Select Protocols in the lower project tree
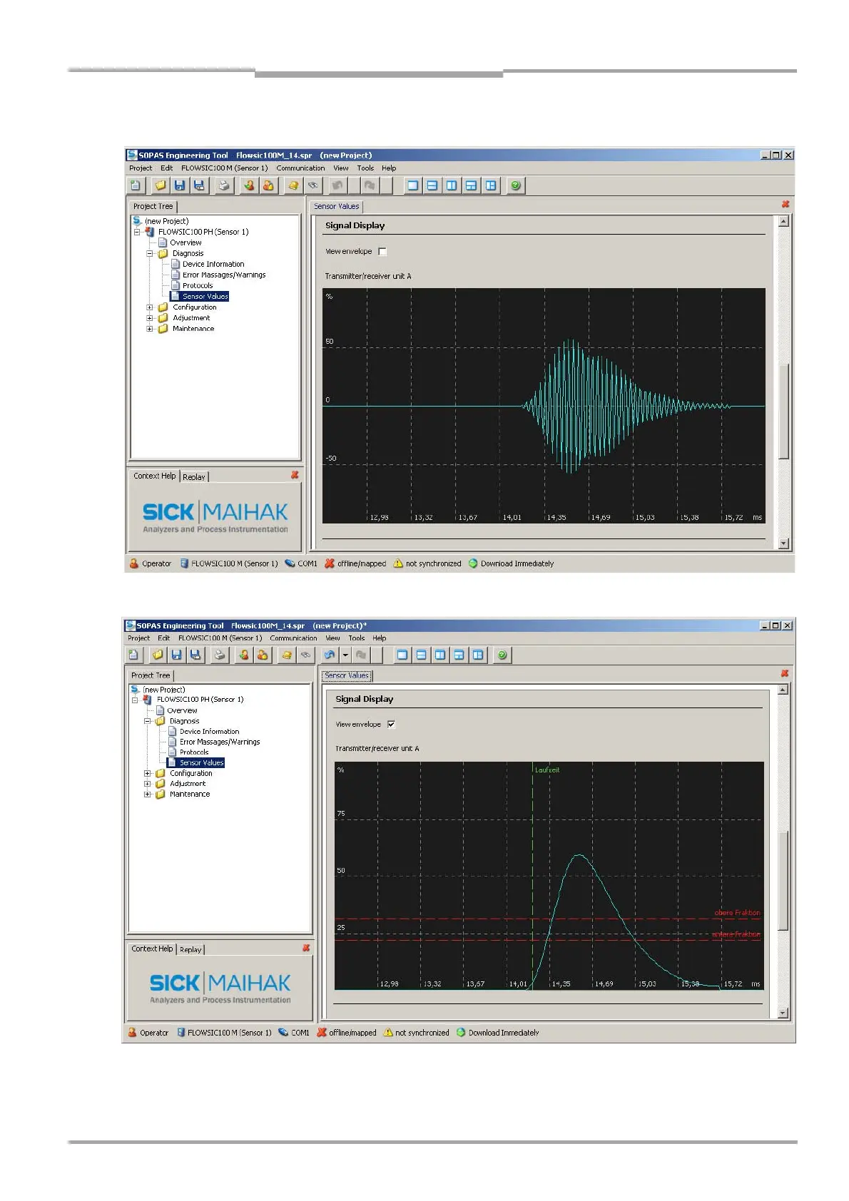This screenshot has width=849, height=1201. [194, 752]
